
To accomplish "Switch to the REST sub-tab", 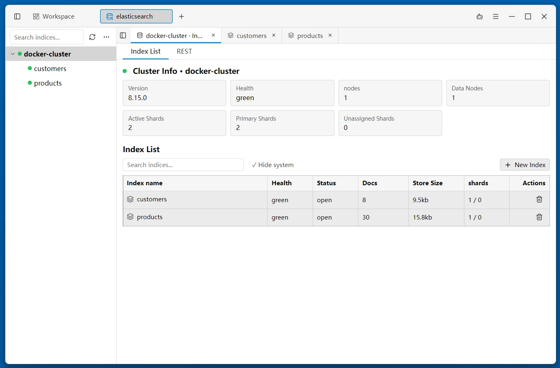I will 184,51.
